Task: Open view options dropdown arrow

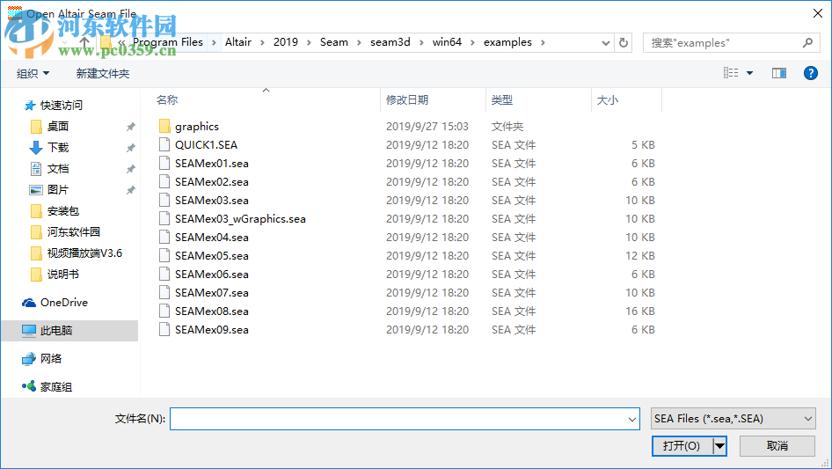Action: pos(749,73)
